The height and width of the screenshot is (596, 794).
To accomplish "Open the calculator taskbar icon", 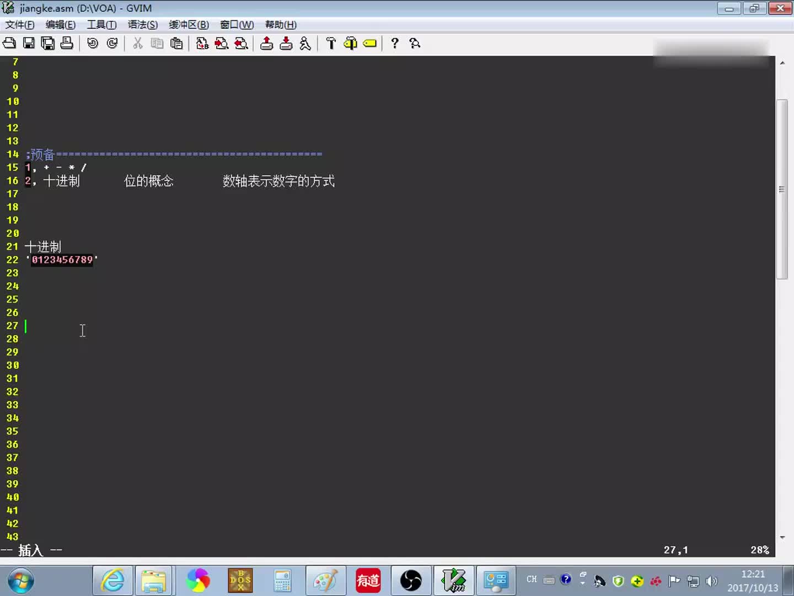I will [283, 581].
